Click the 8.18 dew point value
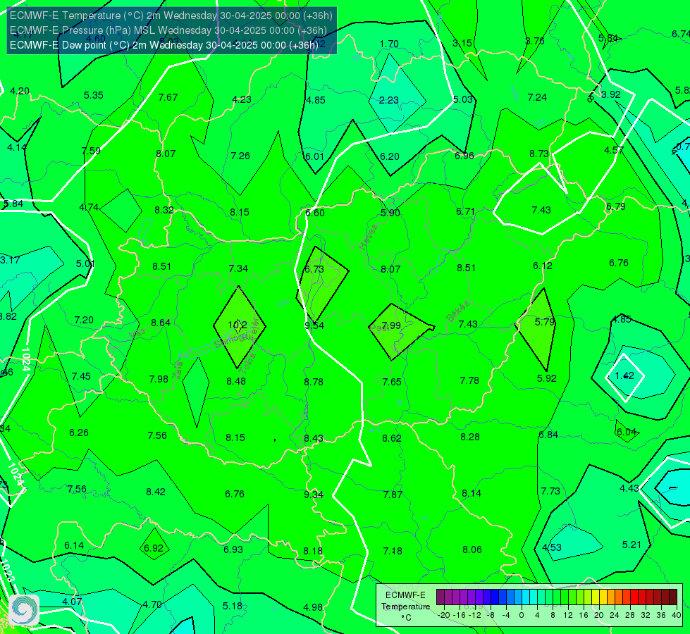 (312, 551)
